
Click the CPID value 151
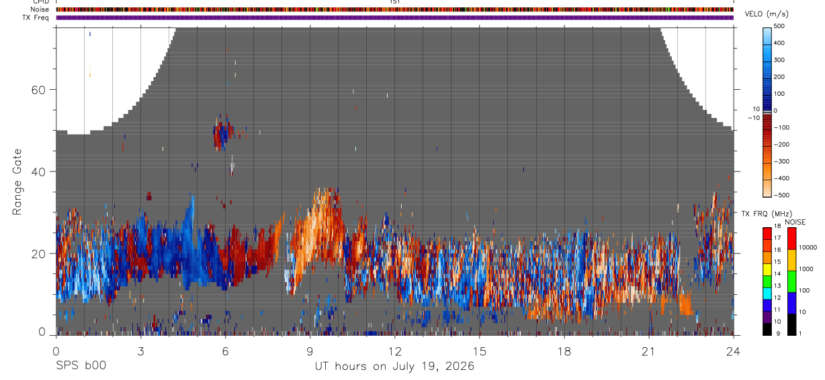tap(395, 2)
